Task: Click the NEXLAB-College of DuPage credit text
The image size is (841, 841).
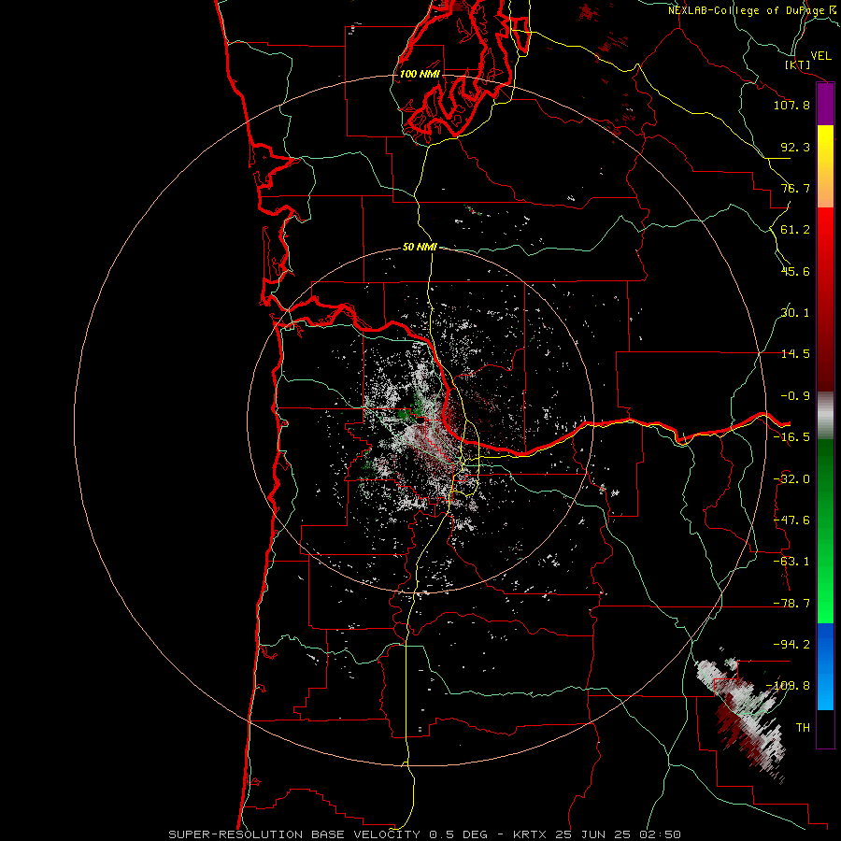Action: tap(754, 10)
